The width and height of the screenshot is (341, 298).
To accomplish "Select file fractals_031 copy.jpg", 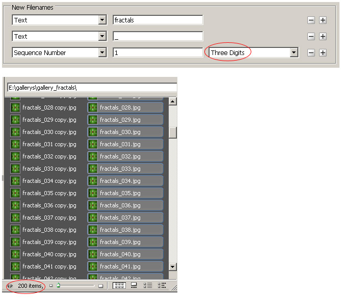I will click(49, 144).
